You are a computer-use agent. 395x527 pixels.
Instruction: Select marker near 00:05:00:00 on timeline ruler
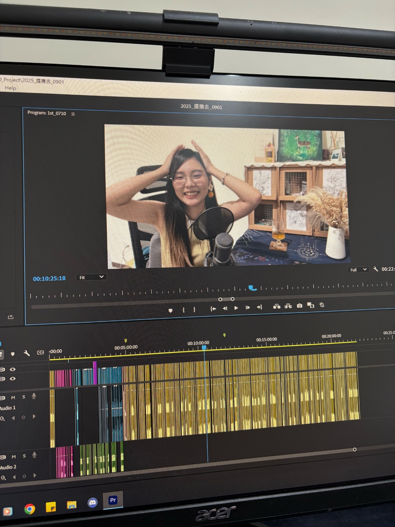pos(125,341)
